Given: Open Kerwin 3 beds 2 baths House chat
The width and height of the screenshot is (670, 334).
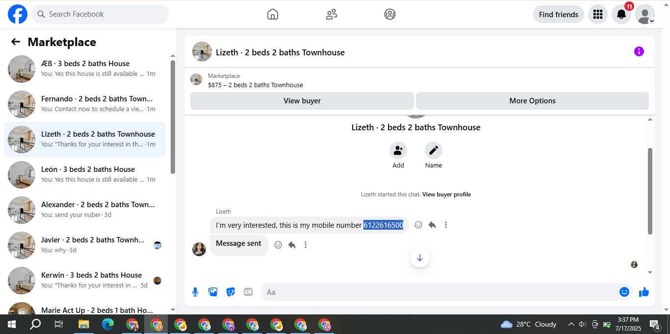Looking at the screenshot, I should click(84, 281).
